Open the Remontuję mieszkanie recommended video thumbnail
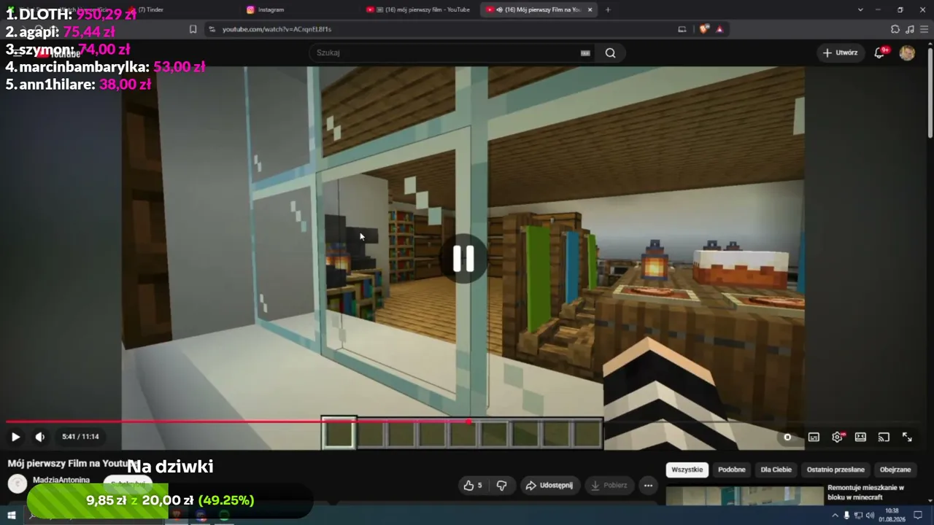This screenshot has width=934, height=525. 744,495
